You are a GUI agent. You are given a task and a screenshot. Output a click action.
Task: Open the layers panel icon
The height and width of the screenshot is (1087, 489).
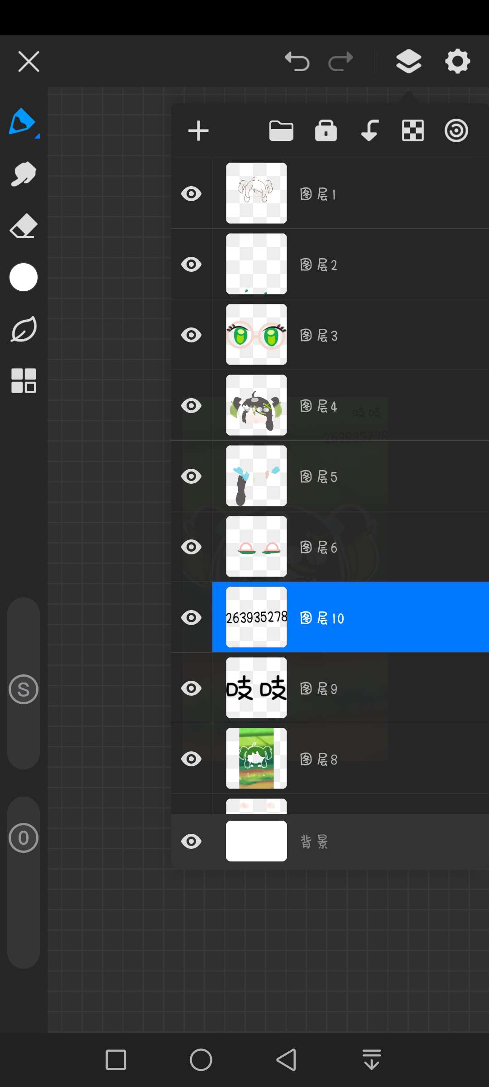(x=408, y=61)
